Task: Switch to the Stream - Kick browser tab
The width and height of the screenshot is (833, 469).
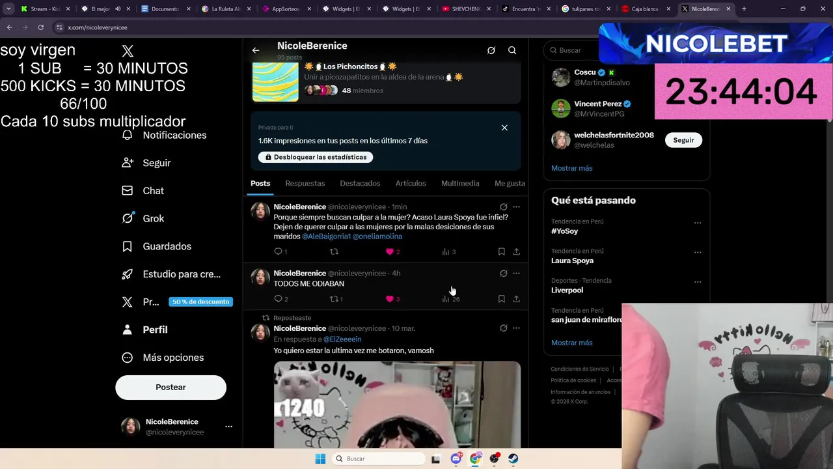Action: coord(46,9)
